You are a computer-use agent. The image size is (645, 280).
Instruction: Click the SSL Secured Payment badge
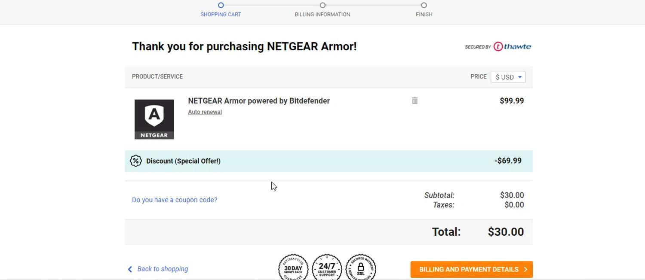click(x=360, y=268)
